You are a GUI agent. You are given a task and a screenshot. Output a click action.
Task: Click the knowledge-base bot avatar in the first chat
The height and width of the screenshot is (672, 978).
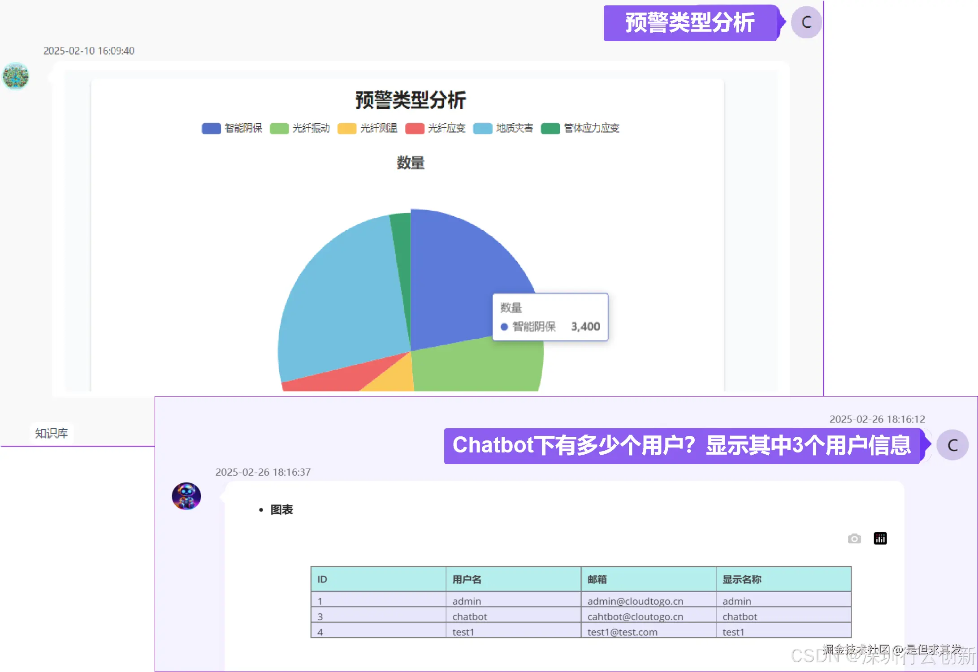(15, 77)
